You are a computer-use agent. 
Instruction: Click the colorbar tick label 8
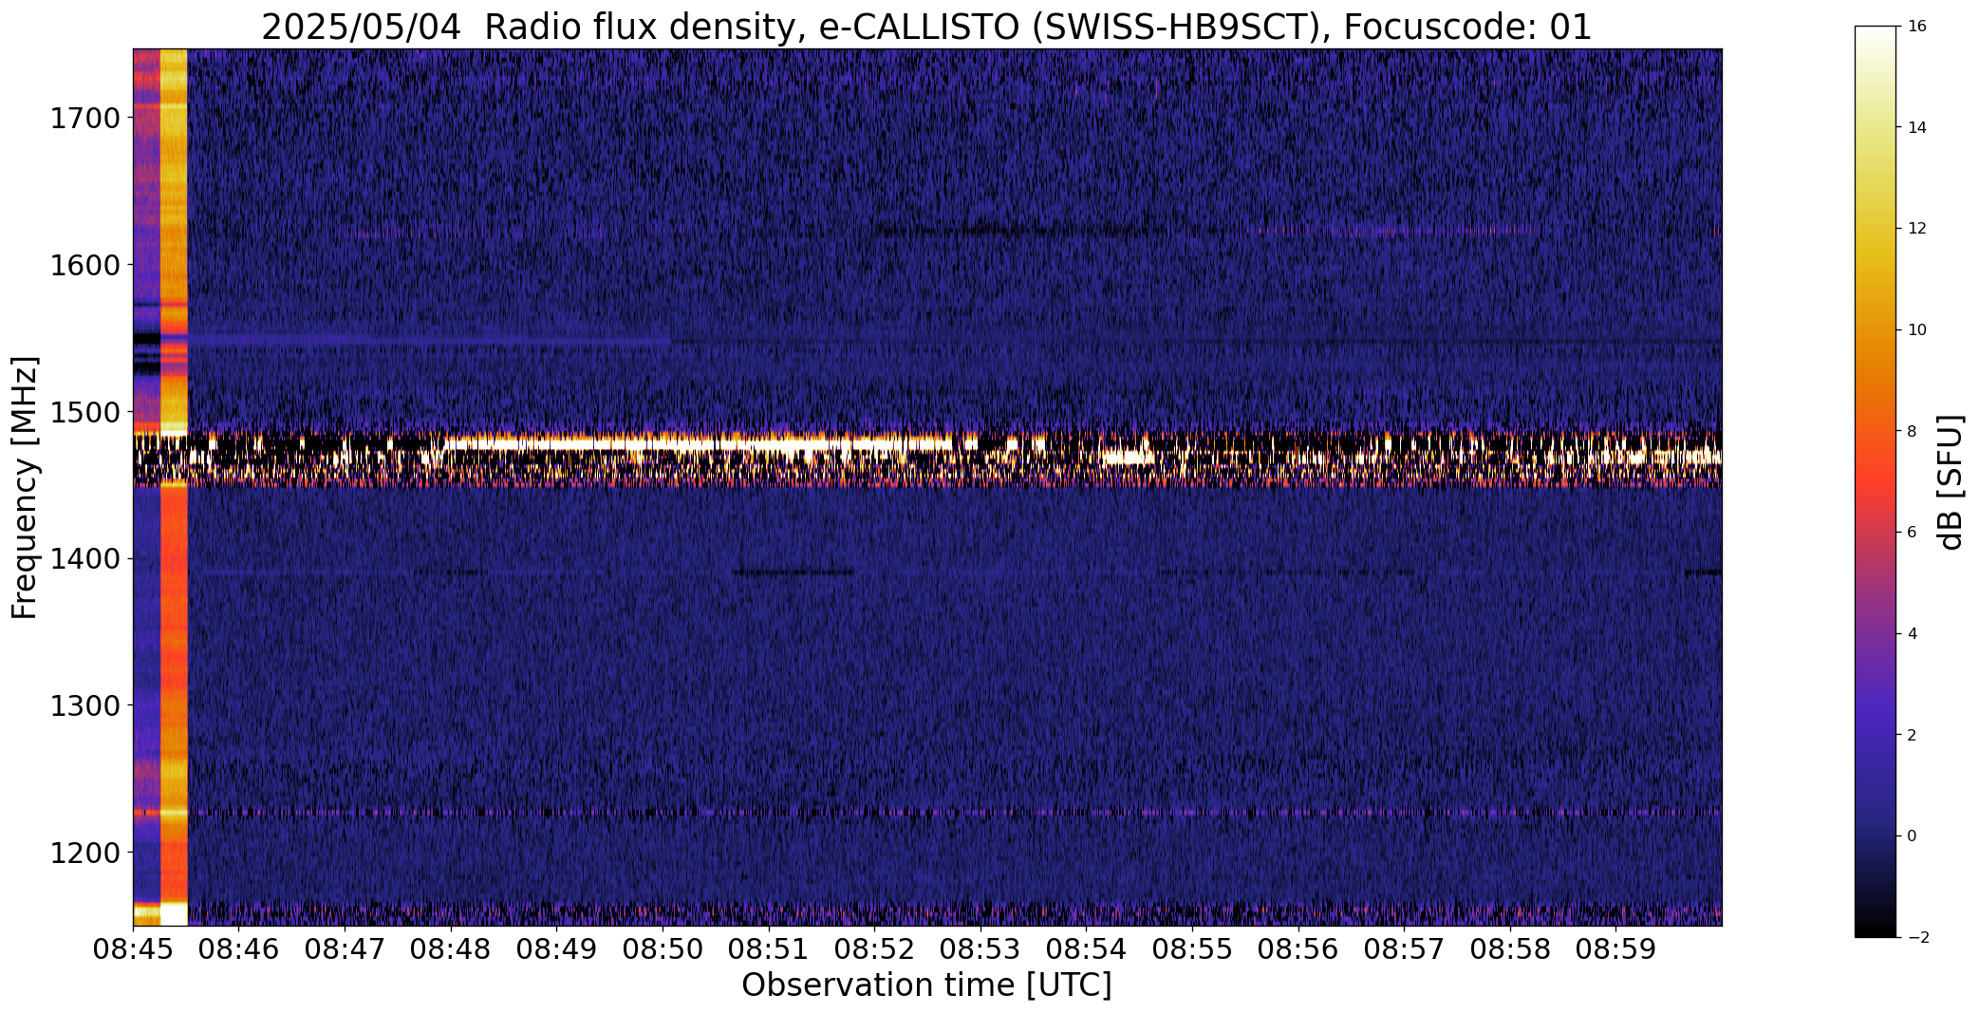[x=1912, y=431]
